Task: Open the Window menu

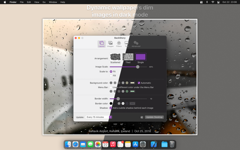Action: pyautogui.click(x=53, y=2)
